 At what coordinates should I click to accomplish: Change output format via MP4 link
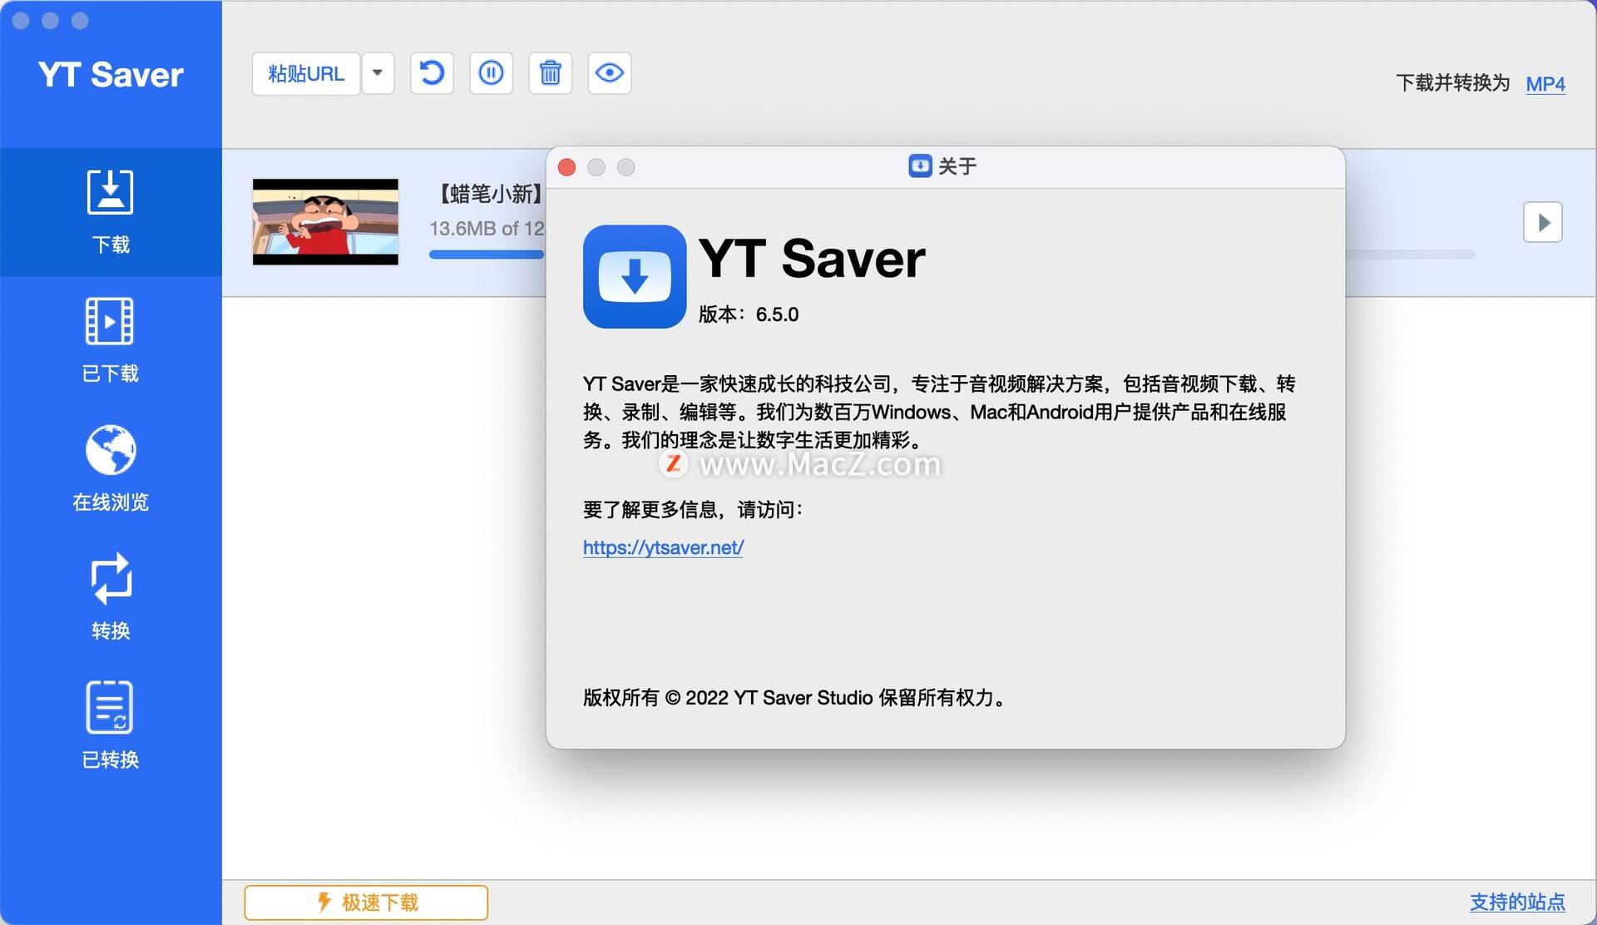(x=1545, y=84)
